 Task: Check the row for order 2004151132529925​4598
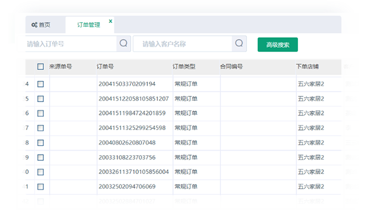[40, 128]
